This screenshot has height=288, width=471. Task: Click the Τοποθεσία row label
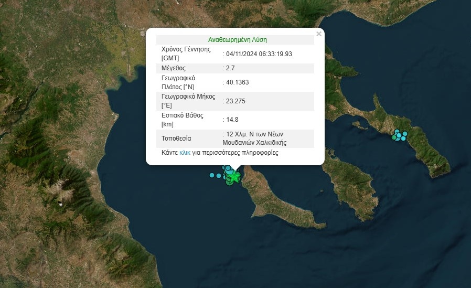176,138
